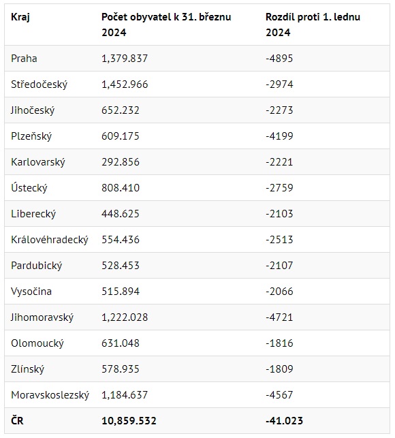395x438 pixels.
Task: Click the ČR total difference -41.023
Action: click(x=285, y=421)
